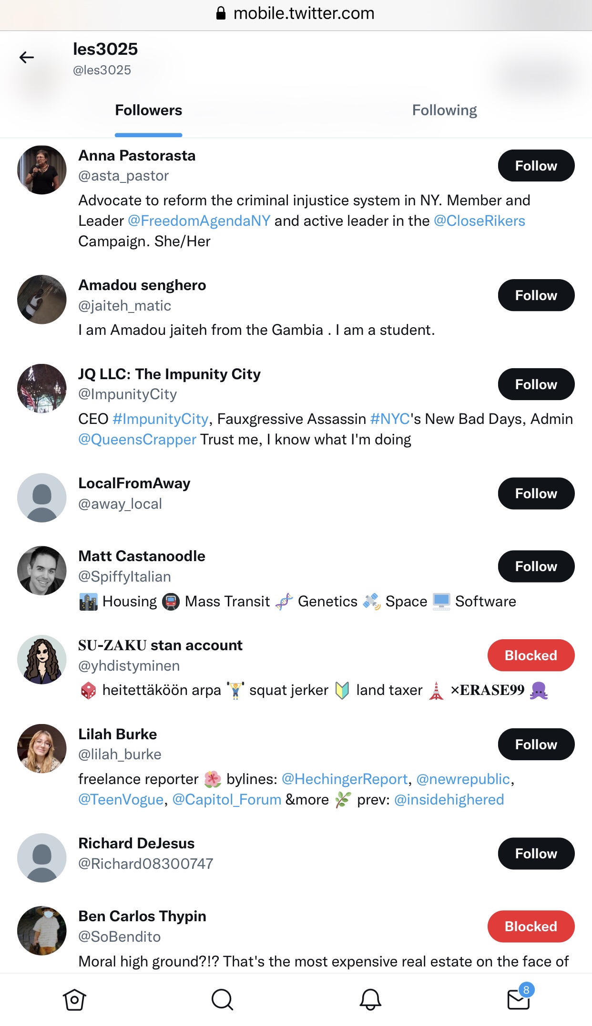The image size is (592, 1026).
Task: Tap LocalFromAway's default avatar
Action: pyautogui.click(x=42, y=498)
